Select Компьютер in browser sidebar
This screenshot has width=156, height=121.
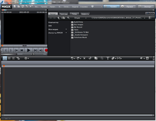point(53,22)
